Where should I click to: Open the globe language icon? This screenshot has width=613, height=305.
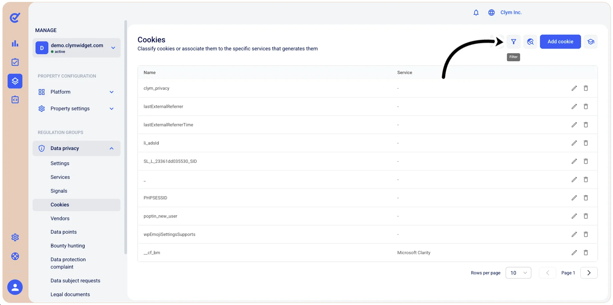pos(491,12)
